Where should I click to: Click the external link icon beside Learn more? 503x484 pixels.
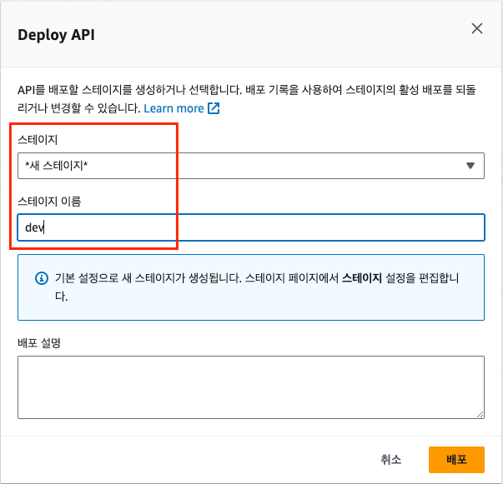(214, 108)
